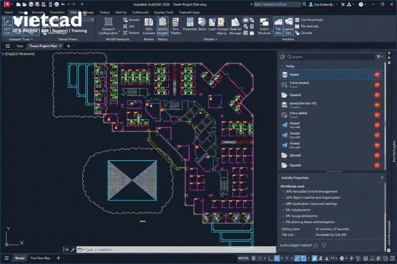Open the Sheet Set Manager

tap(236, 26)
